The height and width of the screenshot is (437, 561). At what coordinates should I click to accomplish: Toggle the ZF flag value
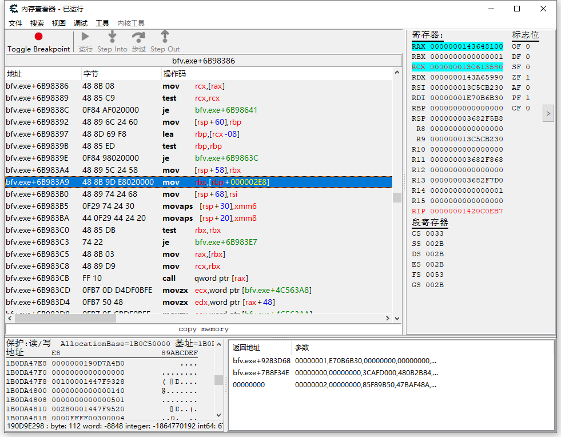click(528, 77)
